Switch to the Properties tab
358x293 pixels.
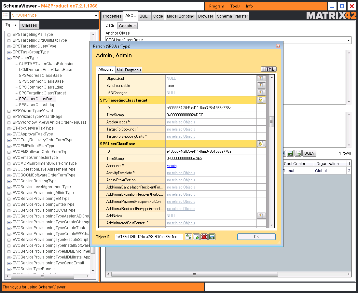tap(112, 16)
